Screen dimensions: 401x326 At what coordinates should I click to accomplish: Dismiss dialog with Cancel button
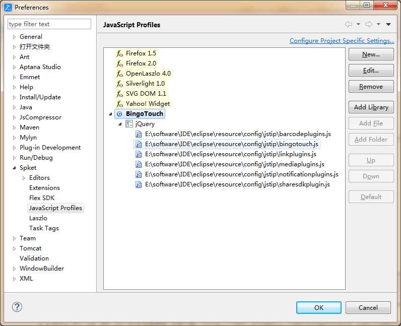click(x=368, y=307)
